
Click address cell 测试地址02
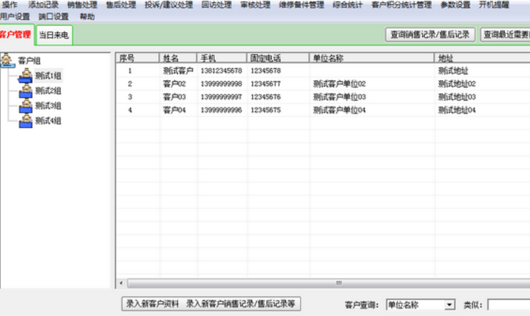tap(457, 84)
